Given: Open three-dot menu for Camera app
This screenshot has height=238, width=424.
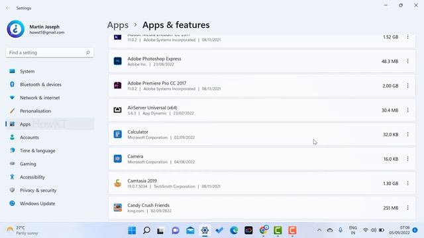Looking at the screenshot, I should coord(407,159).
